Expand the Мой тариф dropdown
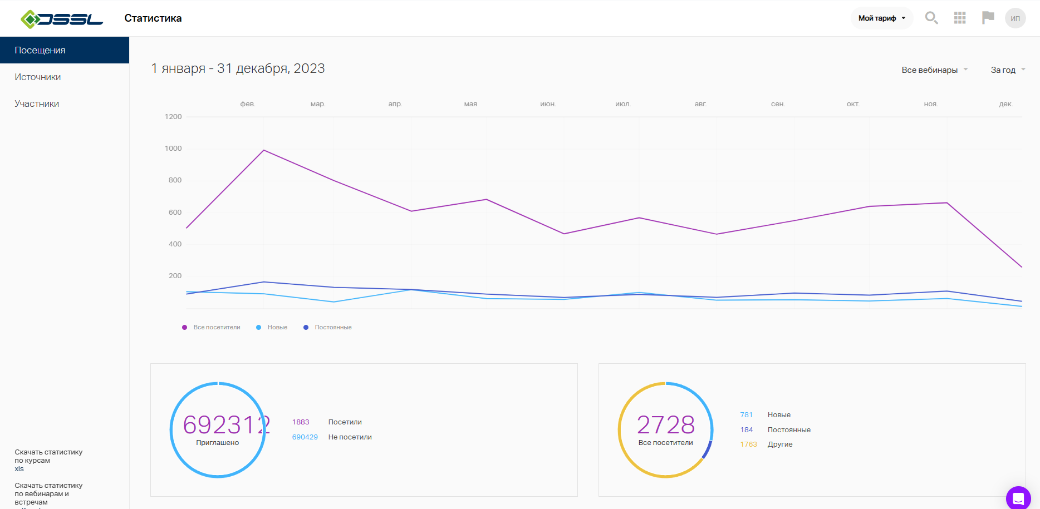The image size is (1040, 509). click(882, 18)
